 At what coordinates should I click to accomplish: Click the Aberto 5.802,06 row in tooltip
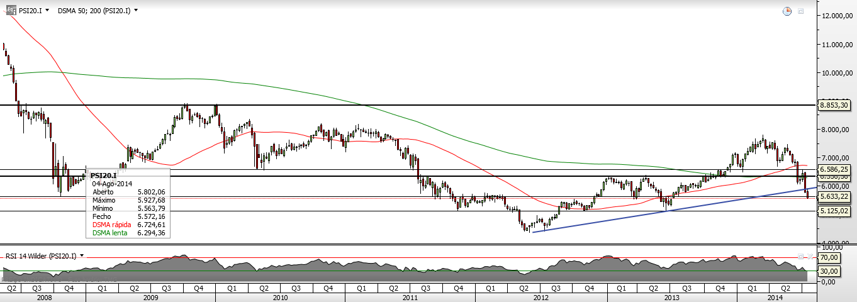pos(128,191)
